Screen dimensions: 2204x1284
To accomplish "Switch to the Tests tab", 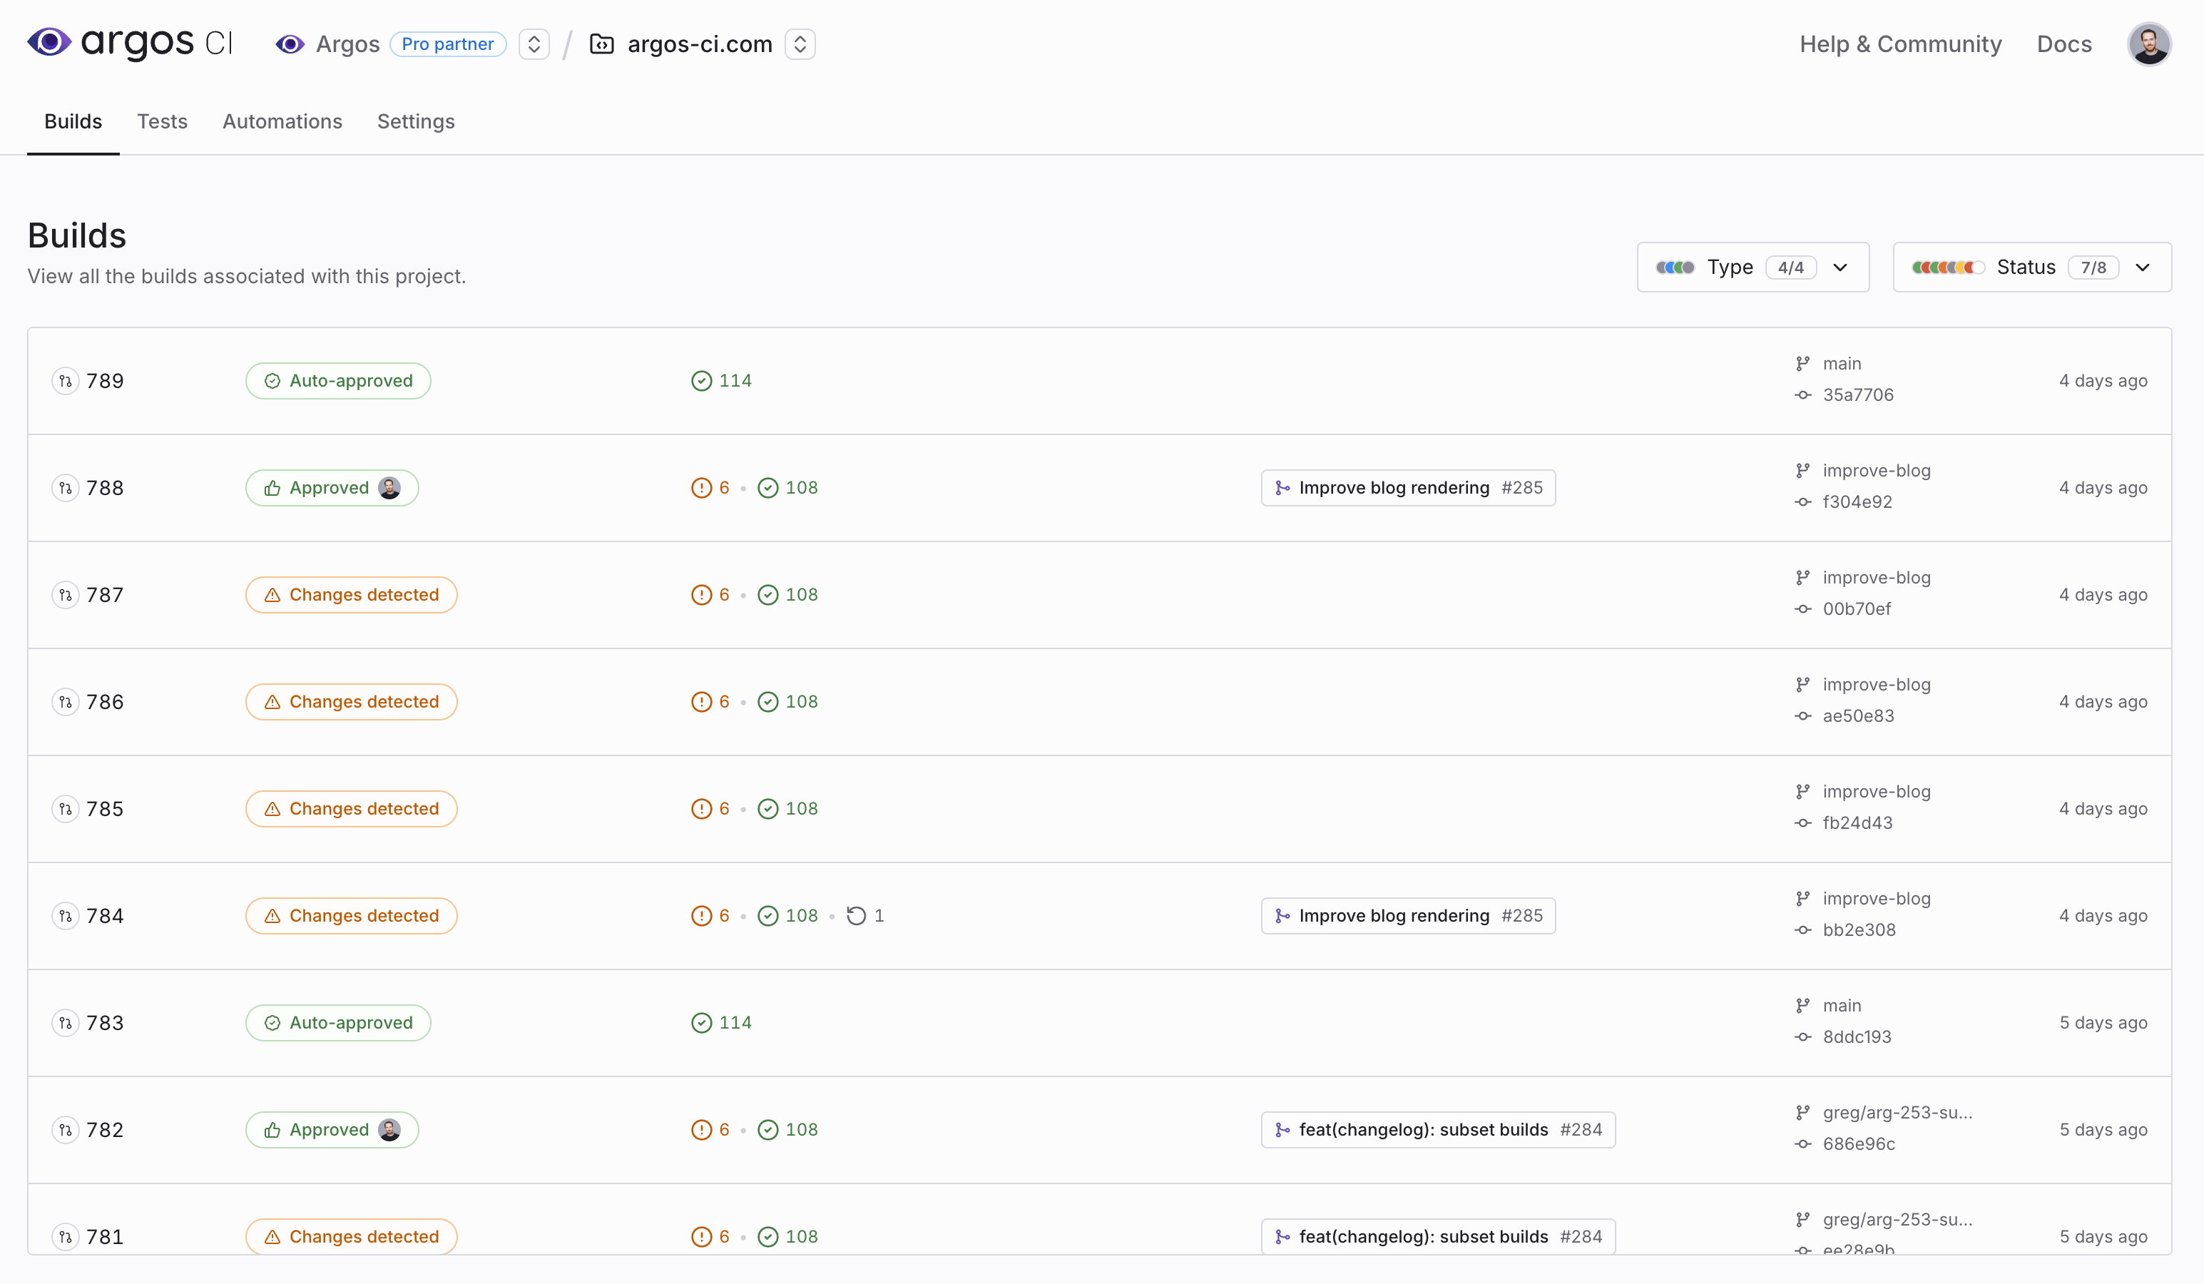I will 162,121.
